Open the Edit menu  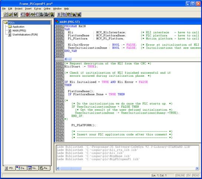pyautogui.click(x=10, y=8)
